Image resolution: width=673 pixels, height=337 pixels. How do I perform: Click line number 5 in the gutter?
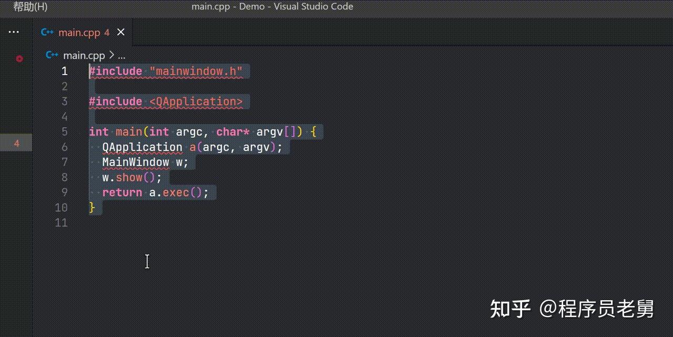[x=64, y=131]
